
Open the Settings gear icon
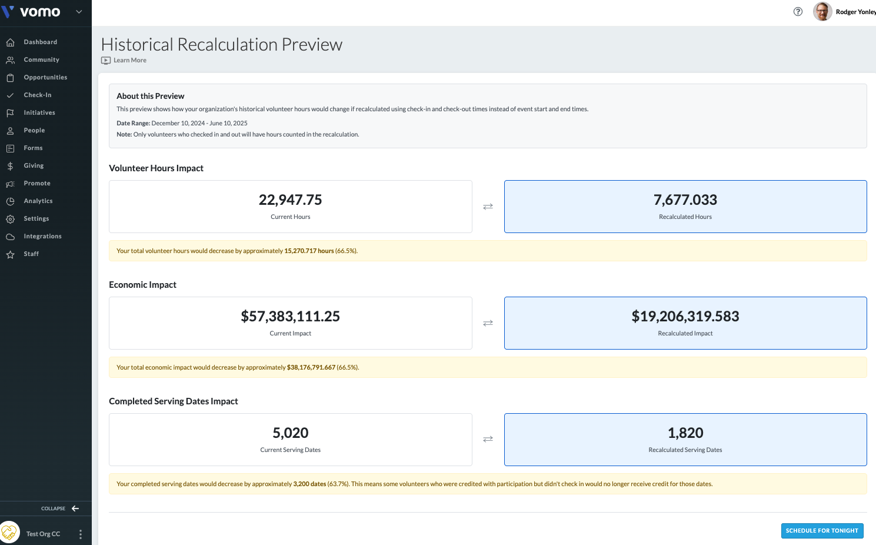10,219
